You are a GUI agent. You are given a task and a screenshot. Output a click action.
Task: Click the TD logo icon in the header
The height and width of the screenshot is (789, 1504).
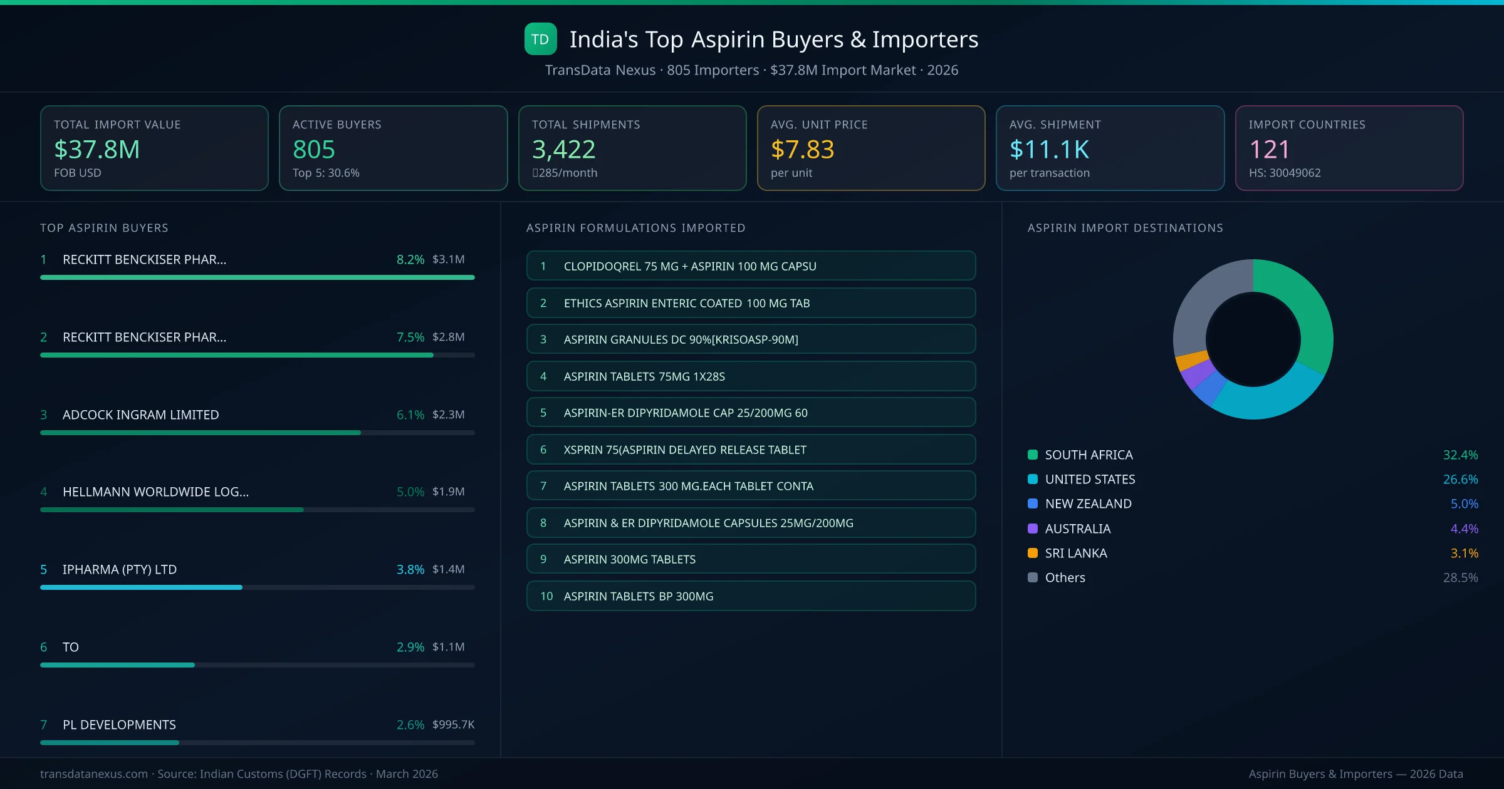(540, 39)
